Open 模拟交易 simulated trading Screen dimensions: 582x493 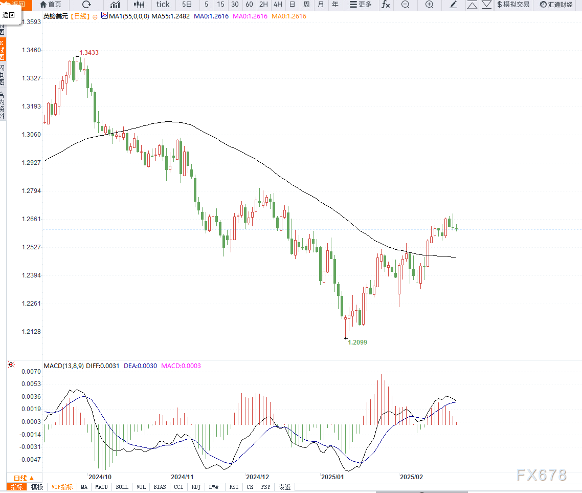click(513, 5)
